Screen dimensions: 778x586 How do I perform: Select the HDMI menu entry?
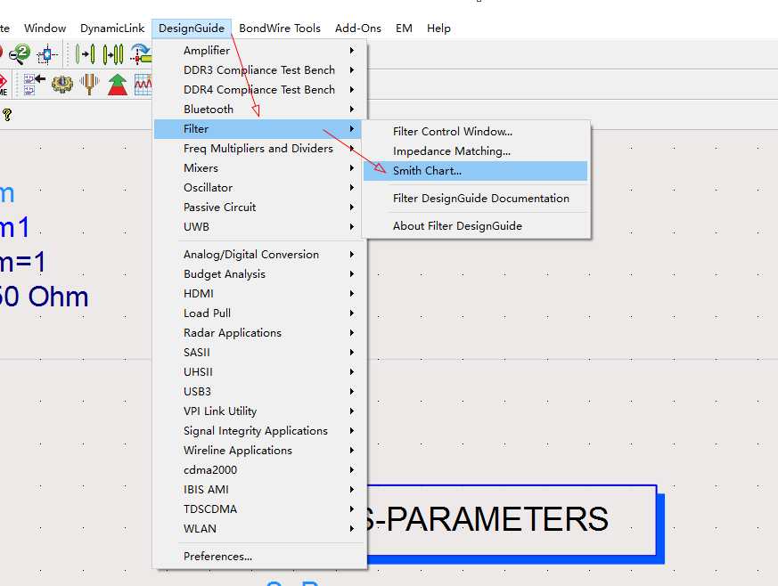258,294
